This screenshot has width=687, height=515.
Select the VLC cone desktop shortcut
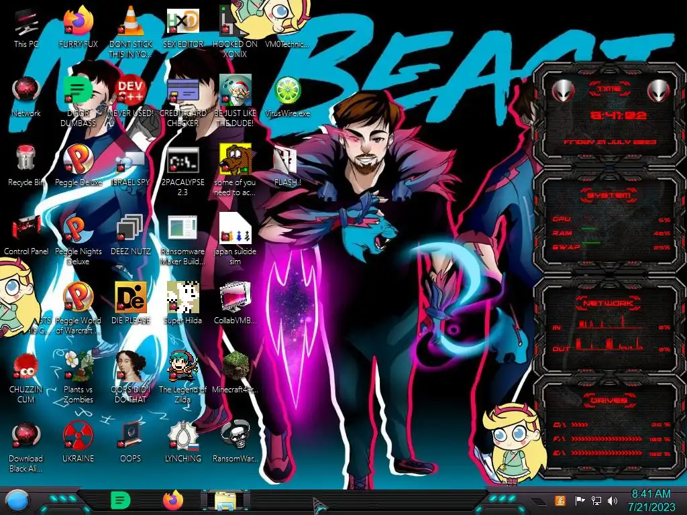(x=130, y=33)
